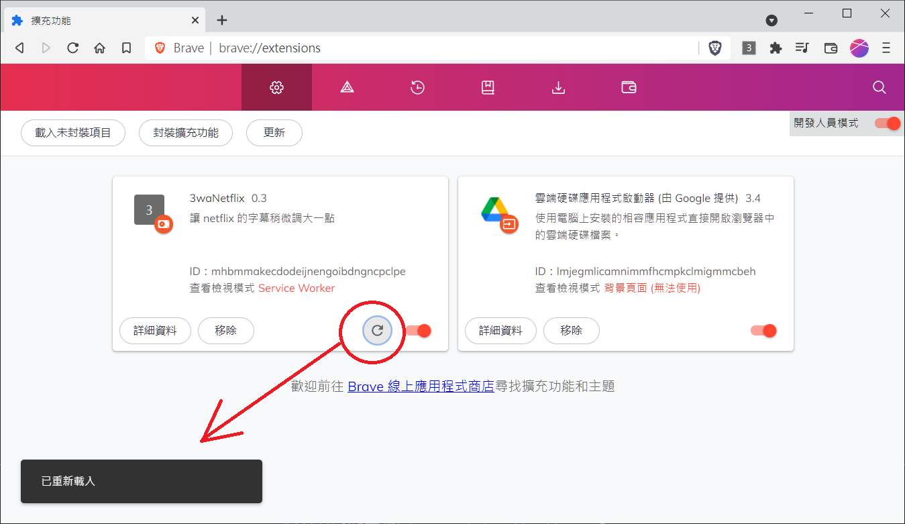
Task: Click the 3waNetflix ID text
Action: coord(298,272)
